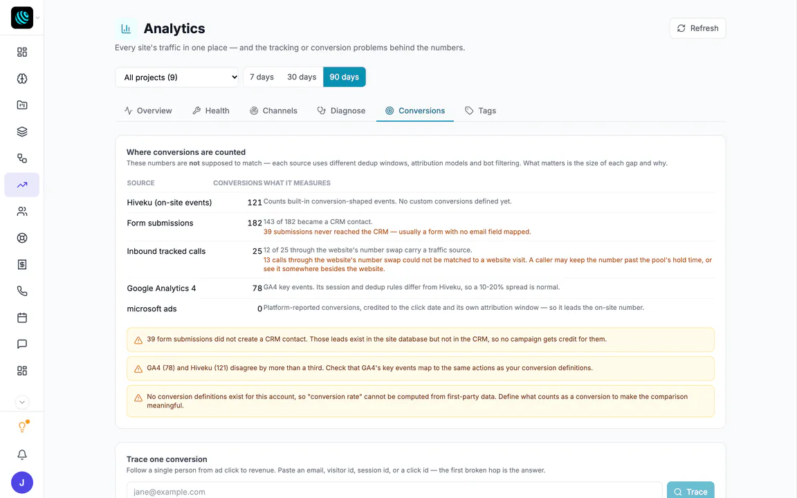Viewport: 797px width, 498px height.
Task: Click the 121 conversions value
Action: click(255, 202)
